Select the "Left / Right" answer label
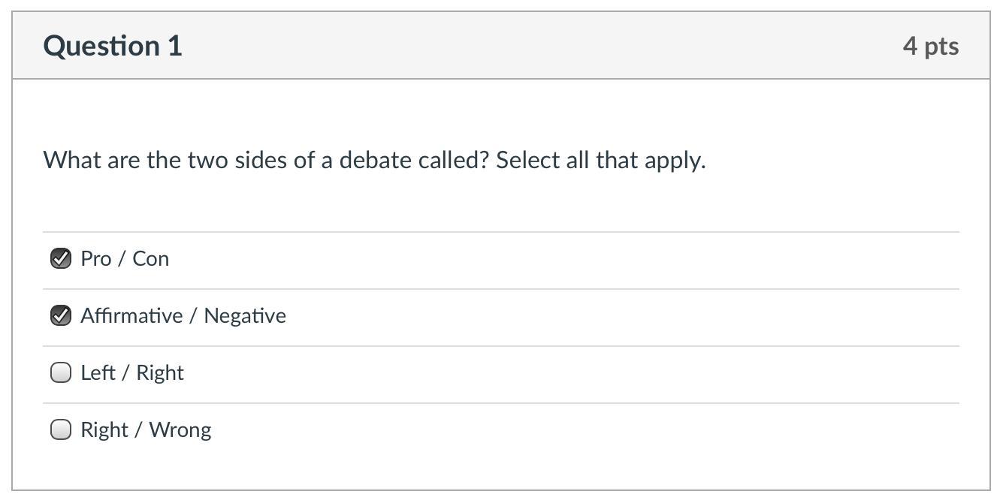Viewport: 1003px width, 503px height. click(132, 372)
